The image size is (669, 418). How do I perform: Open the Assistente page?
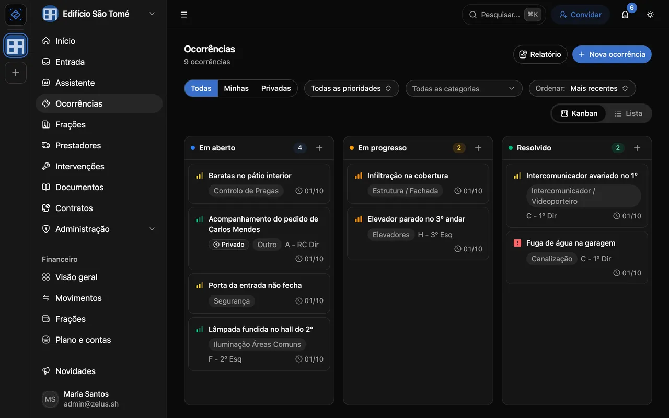[x=99, y=83]
